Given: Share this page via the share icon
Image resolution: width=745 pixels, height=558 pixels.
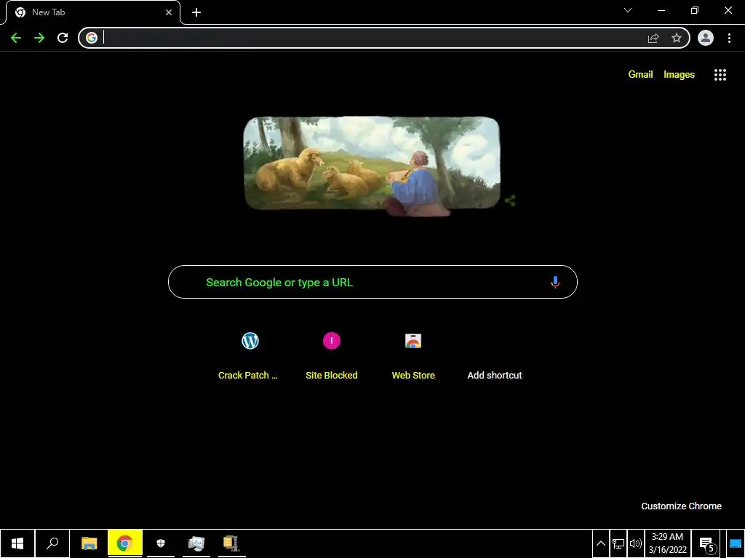Looking at the screenshot, I should click(653, 38).
